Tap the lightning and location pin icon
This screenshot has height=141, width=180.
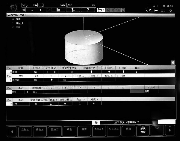tap(148, 10)
